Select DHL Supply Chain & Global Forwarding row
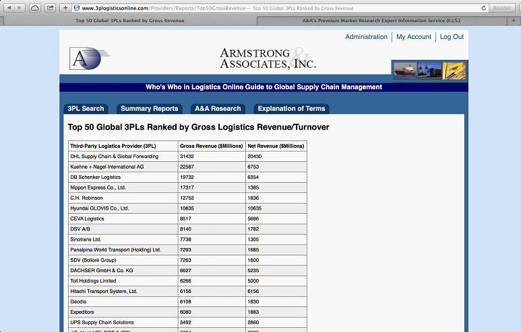Image resolution: width=521 pixels, height=332 pixels. pos(187,157)
